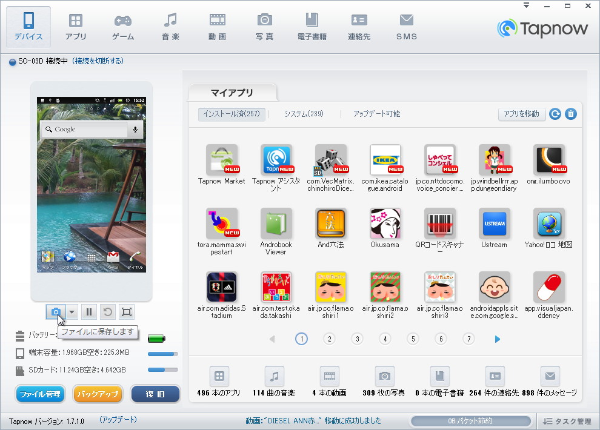Click the previous page arrow
600x430 pixels.
tap(272, 339)
